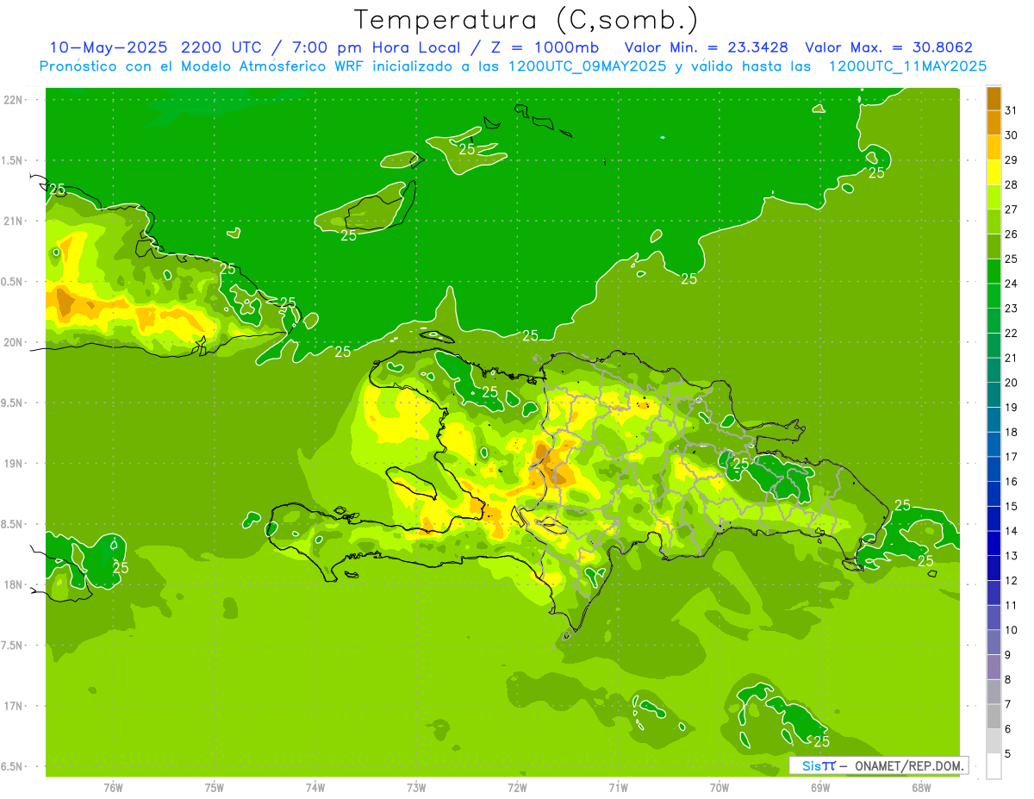Screen dimensions: 1034x799
Task: Click the "ONAMET/REP.DOM." credit label
Action: [x=908, y=765]
